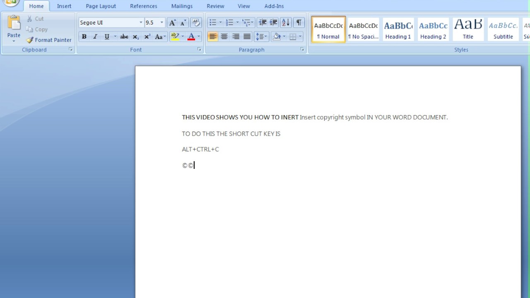Toggle subscript formatting
The height and width of the screenshot is (298, 530).
(x=135, y=36)
